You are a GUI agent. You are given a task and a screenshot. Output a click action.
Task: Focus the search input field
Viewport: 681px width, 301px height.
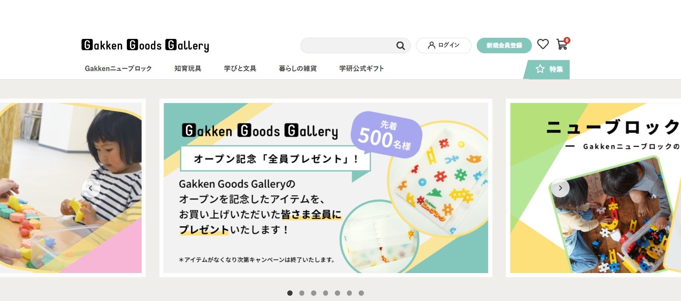click(348, 46)
